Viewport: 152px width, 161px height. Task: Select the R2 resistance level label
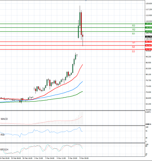click(x=134, y=30)
